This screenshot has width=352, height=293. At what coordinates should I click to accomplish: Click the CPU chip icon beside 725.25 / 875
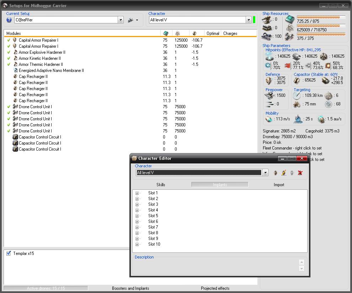[290, 20]
